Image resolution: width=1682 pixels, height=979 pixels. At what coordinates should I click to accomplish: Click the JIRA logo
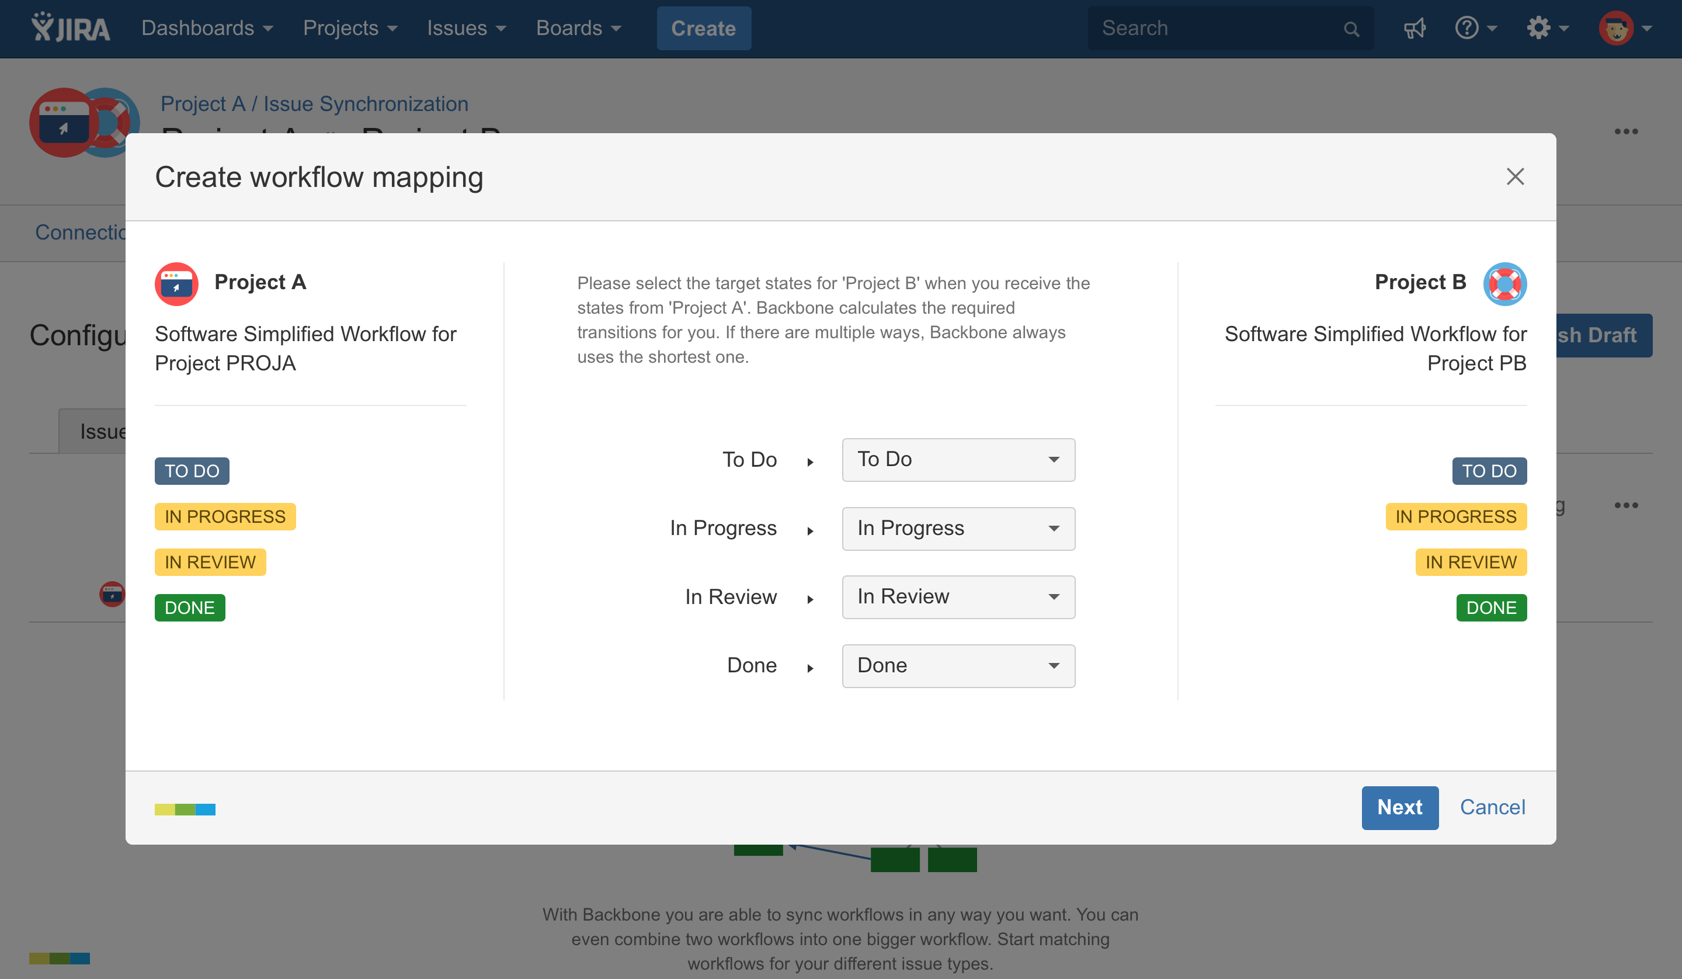[69, 28]
